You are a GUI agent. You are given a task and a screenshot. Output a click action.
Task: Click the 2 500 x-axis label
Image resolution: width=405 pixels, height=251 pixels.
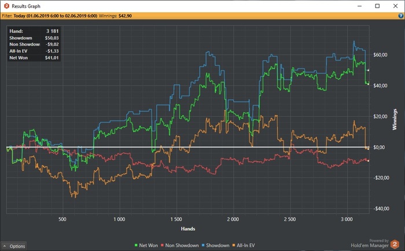click(290, 219)
